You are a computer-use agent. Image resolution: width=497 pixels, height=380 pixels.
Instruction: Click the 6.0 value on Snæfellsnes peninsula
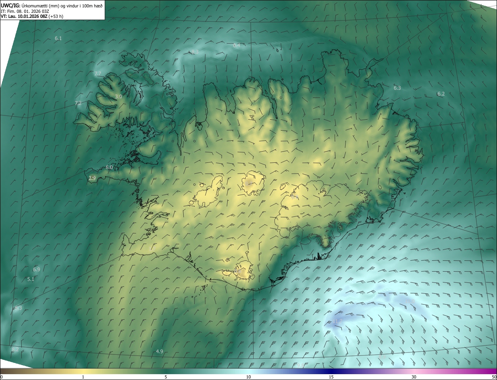click(109, 167)
